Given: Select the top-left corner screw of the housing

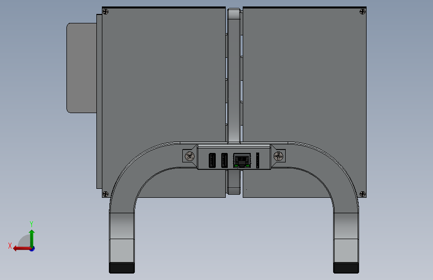Looking at the screenshot, I should [105, 11].
